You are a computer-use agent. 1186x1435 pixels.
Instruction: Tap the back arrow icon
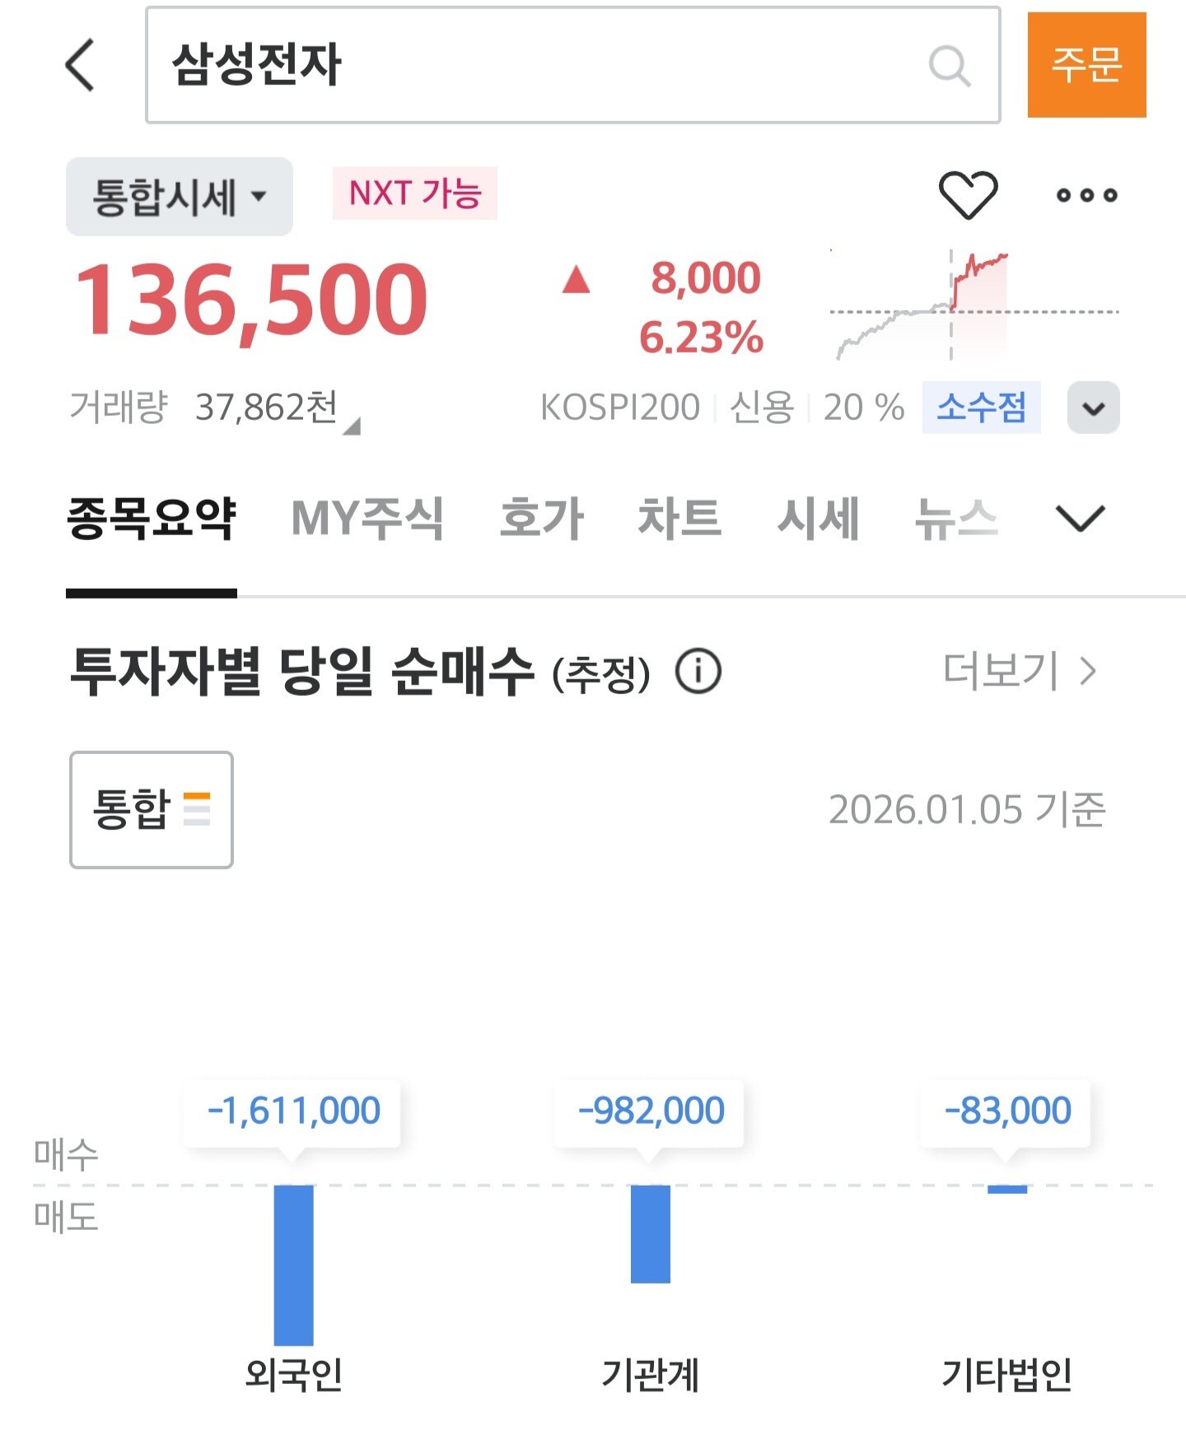tap(80, 65)
